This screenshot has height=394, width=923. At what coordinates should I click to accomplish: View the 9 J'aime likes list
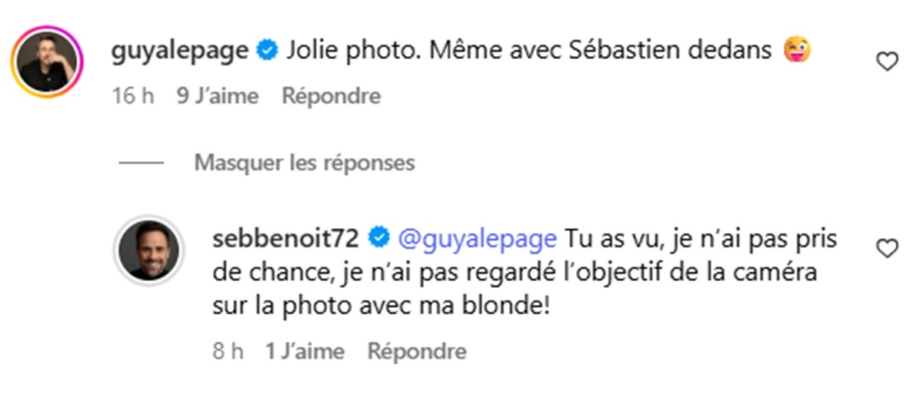point(218,96)
